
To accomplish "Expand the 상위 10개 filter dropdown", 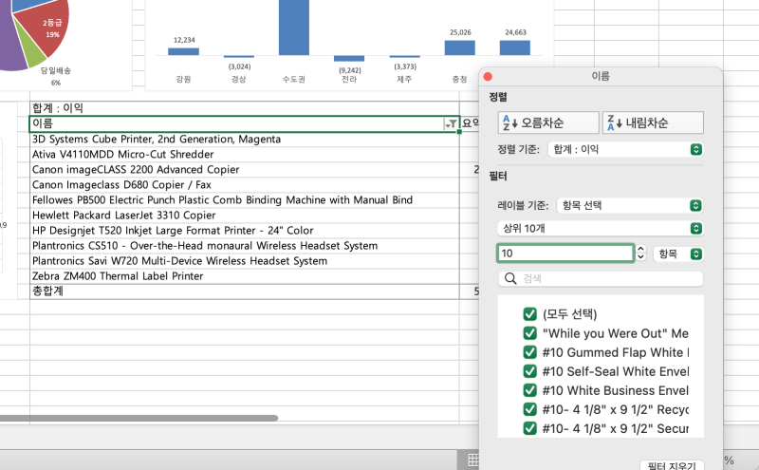I will pos(601,228).
